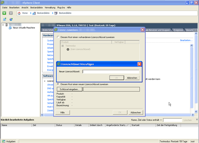Click OK in the Lizenzschlüssel hinzufügen dialog

pyautogui.click(x=117, y=78)
